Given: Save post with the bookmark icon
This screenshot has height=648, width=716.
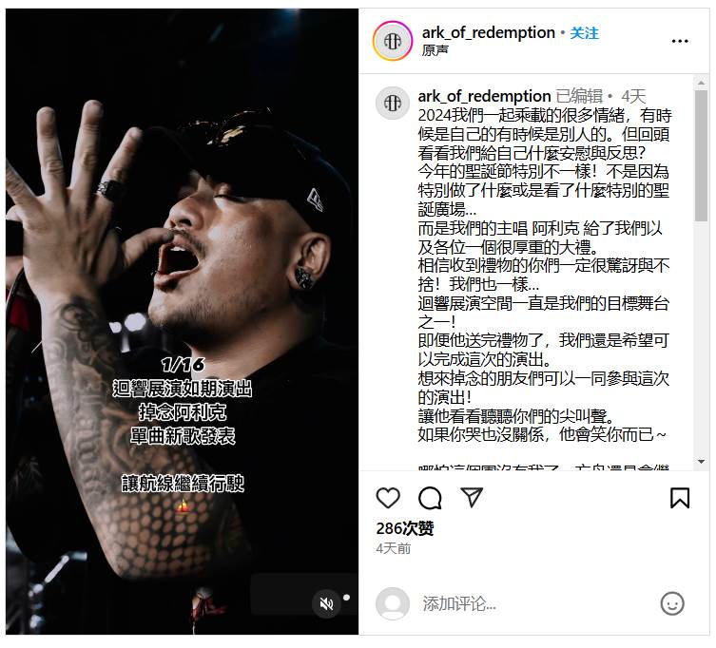Looking at the screenshot, I should pos(680,498).
